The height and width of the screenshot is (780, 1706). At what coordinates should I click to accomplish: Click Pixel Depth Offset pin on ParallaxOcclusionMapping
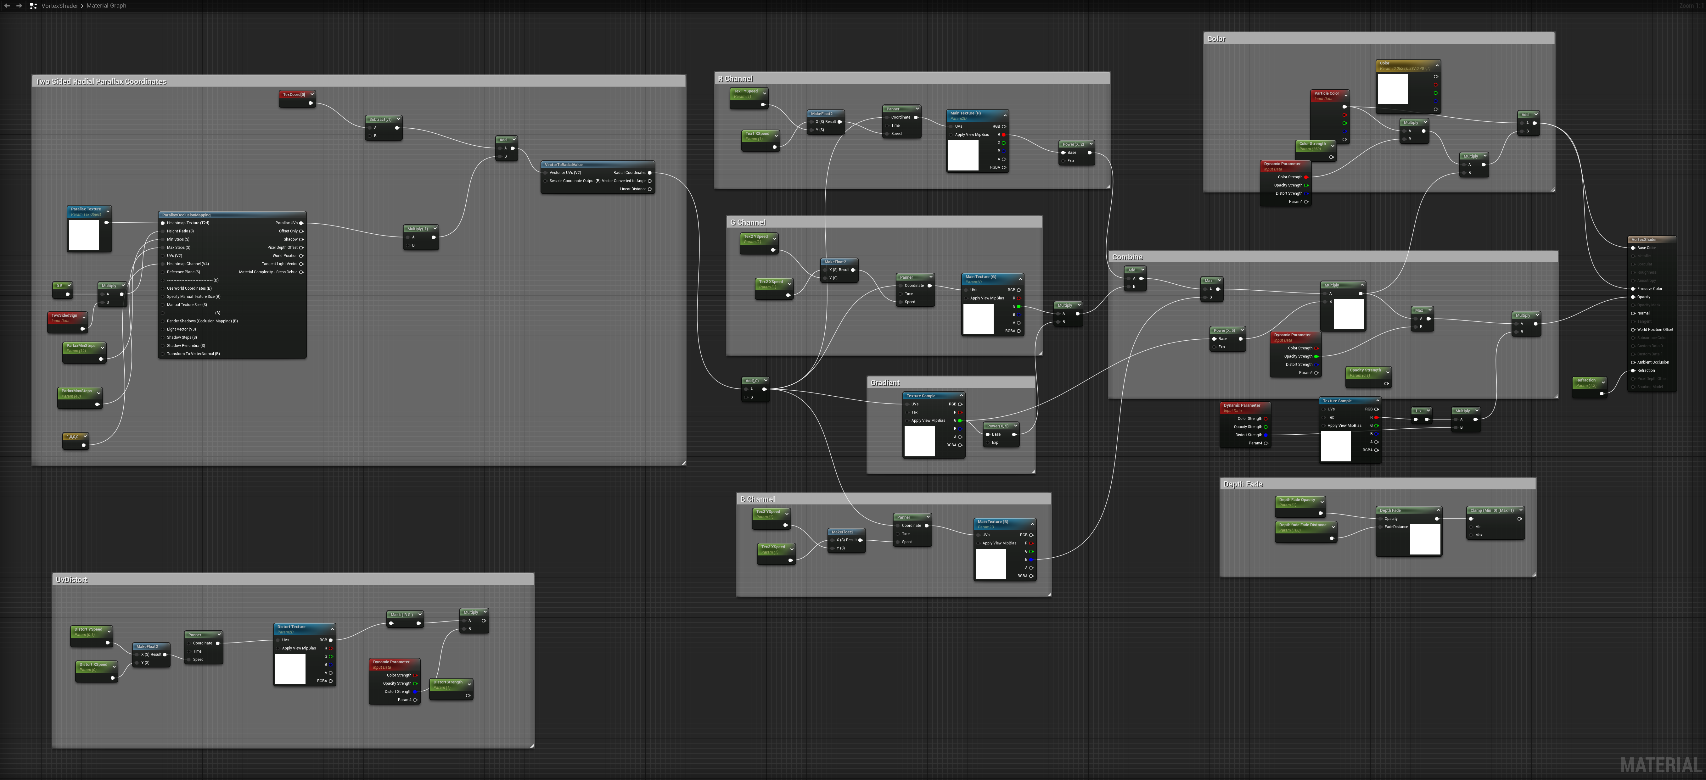click(x=301, y=248)
